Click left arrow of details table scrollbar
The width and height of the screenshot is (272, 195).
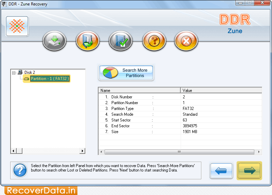click(x=101, y=152)
